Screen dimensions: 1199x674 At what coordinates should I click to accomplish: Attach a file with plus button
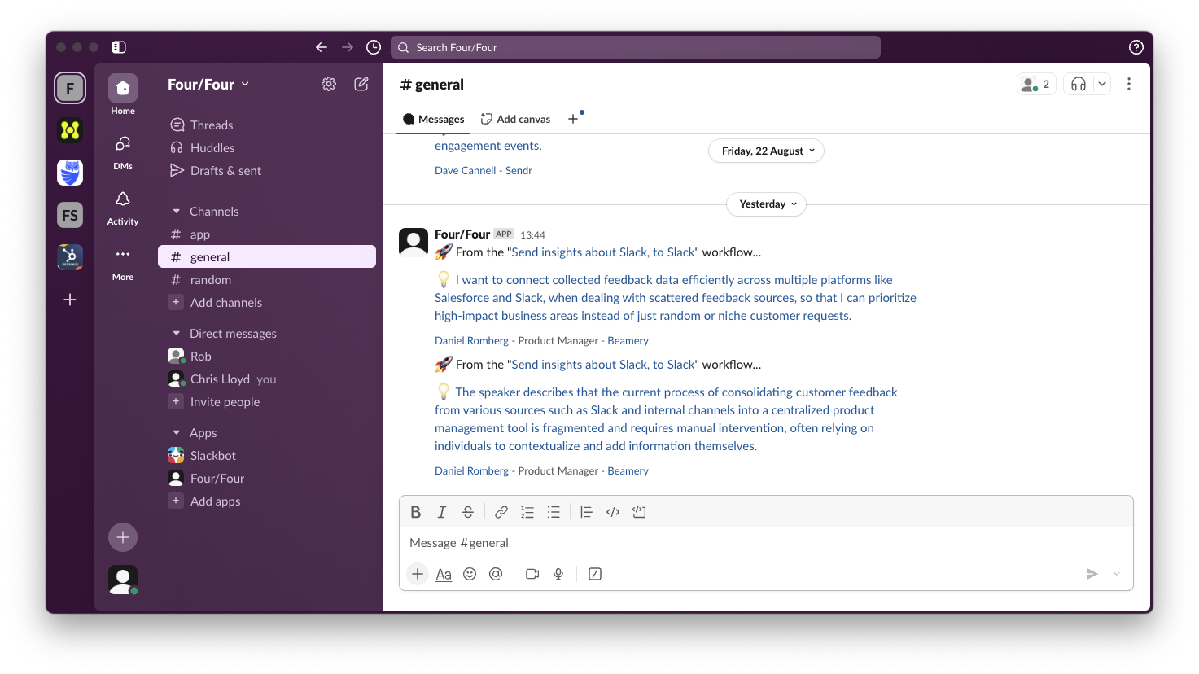[x=418, y=574]
